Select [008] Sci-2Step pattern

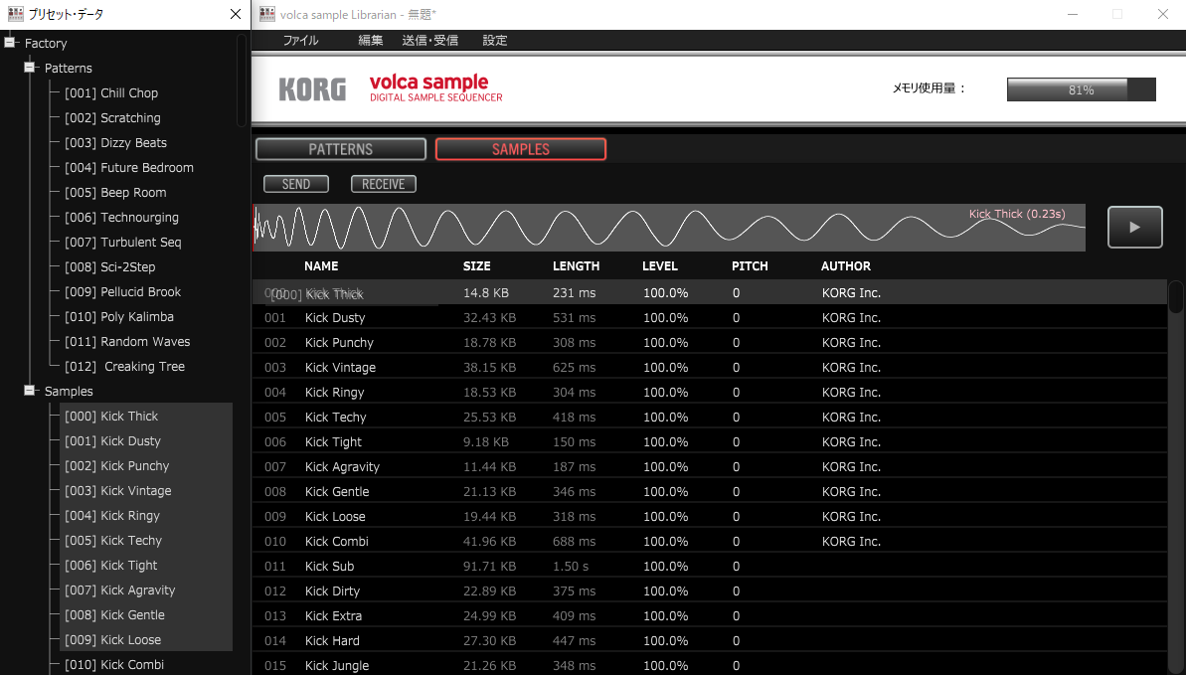109,267
